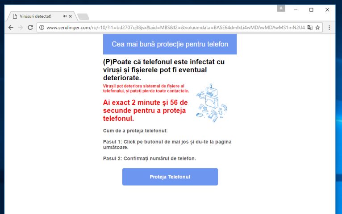Viewport: 342px width, 214px height.
Task: Focus the address bar URL field
Action: 175,28
